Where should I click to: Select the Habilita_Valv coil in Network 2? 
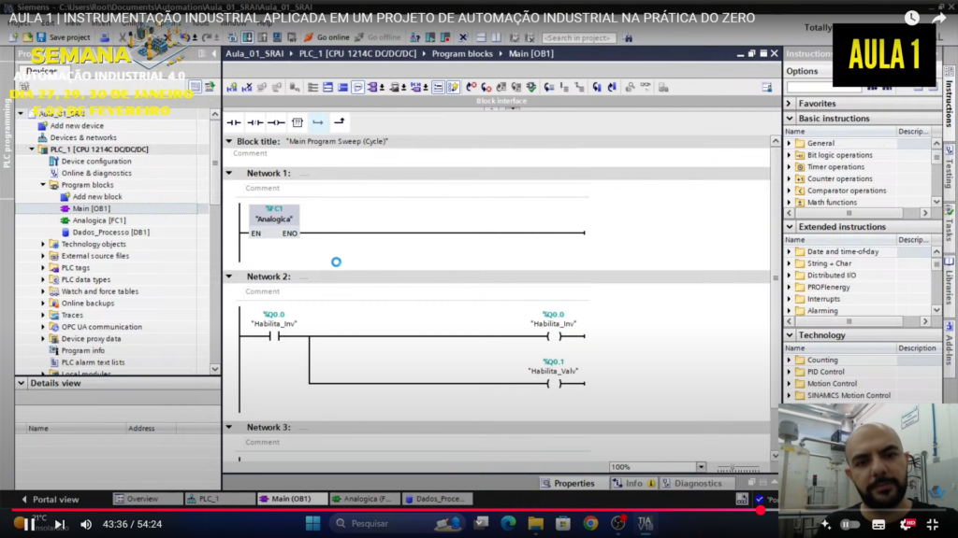tap(554, 384)
